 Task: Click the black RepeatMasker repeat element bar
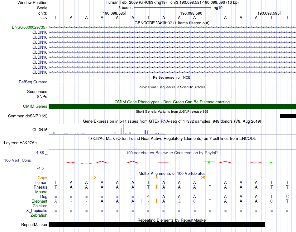157,225
